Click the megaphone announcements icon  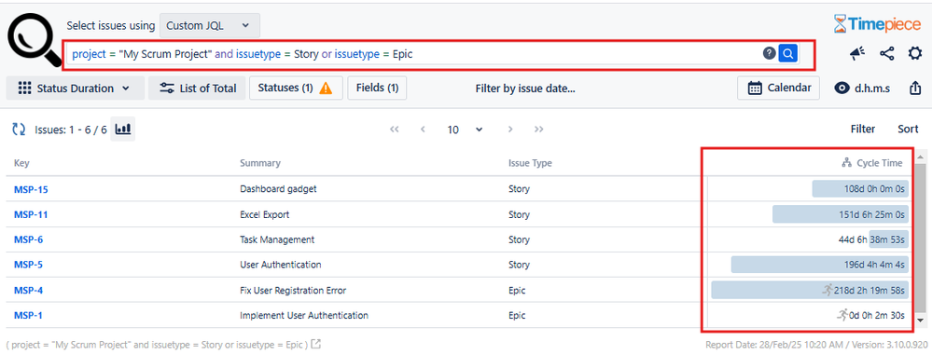[857, 54]
